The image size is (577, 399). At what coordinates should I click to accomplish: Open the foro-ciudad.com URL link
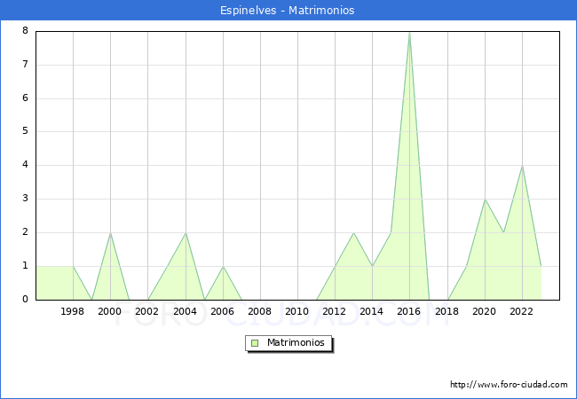509,385
